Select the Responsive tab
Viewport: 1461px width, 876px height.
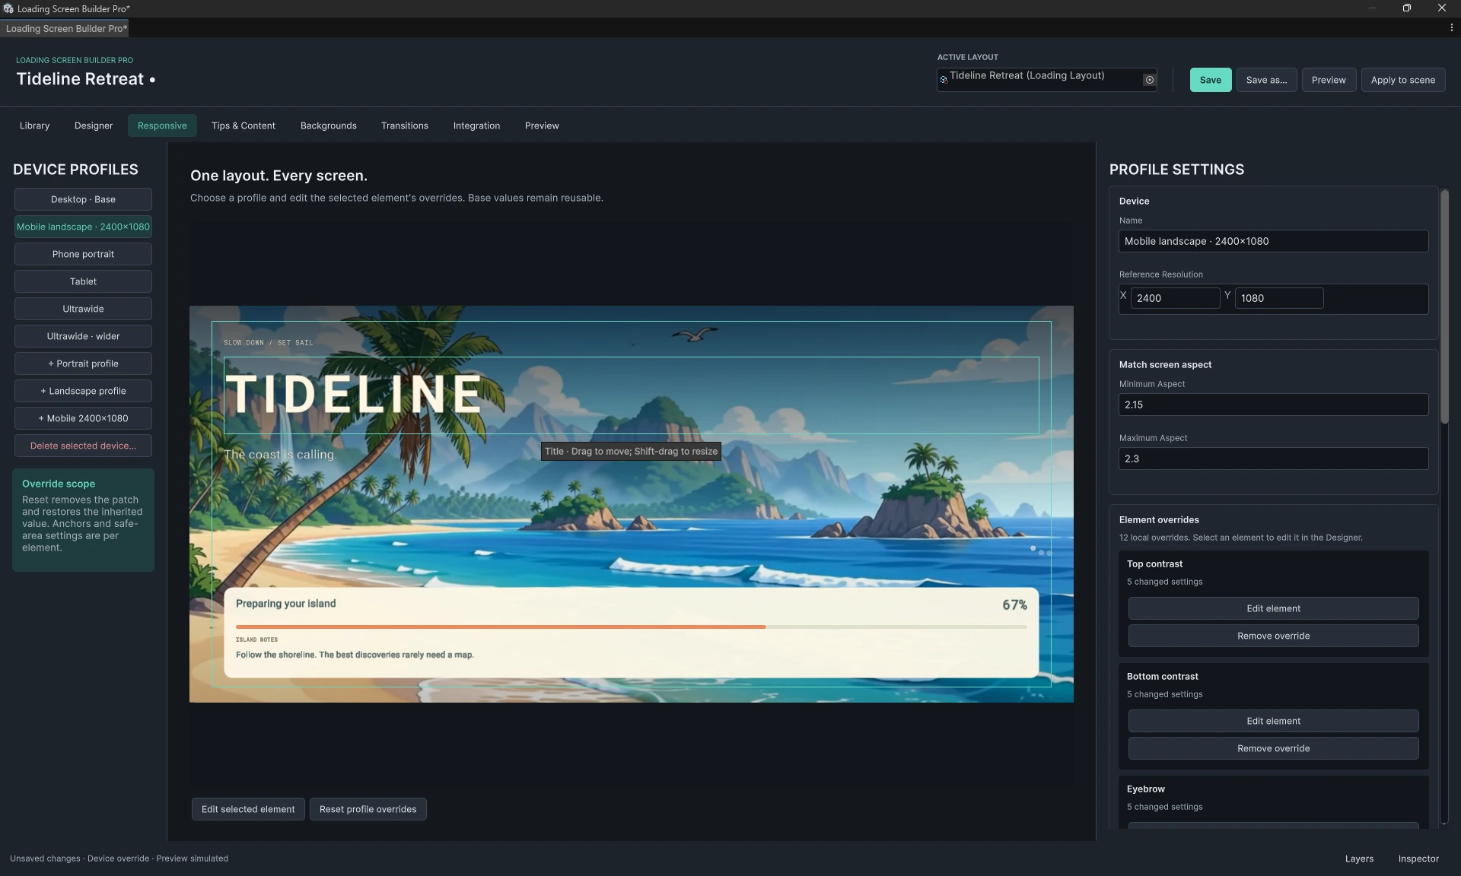click(162, 125)
